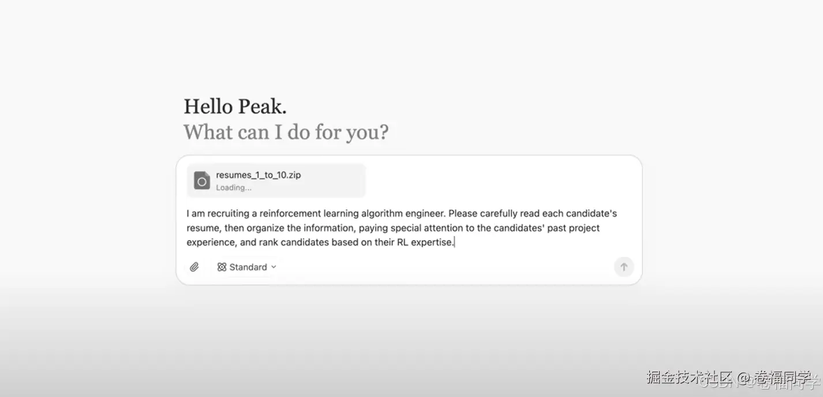Click the Loading... status under the attachment

click(234, 188)
